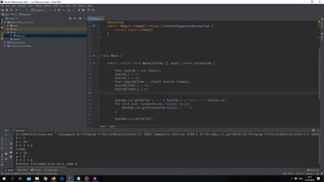Expand the Main.java tree node

[x=11, y=36]
